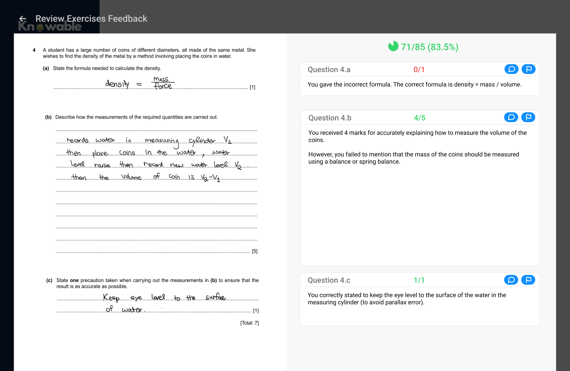Click the incorrect formula feedback text

[x=414, y=85]
